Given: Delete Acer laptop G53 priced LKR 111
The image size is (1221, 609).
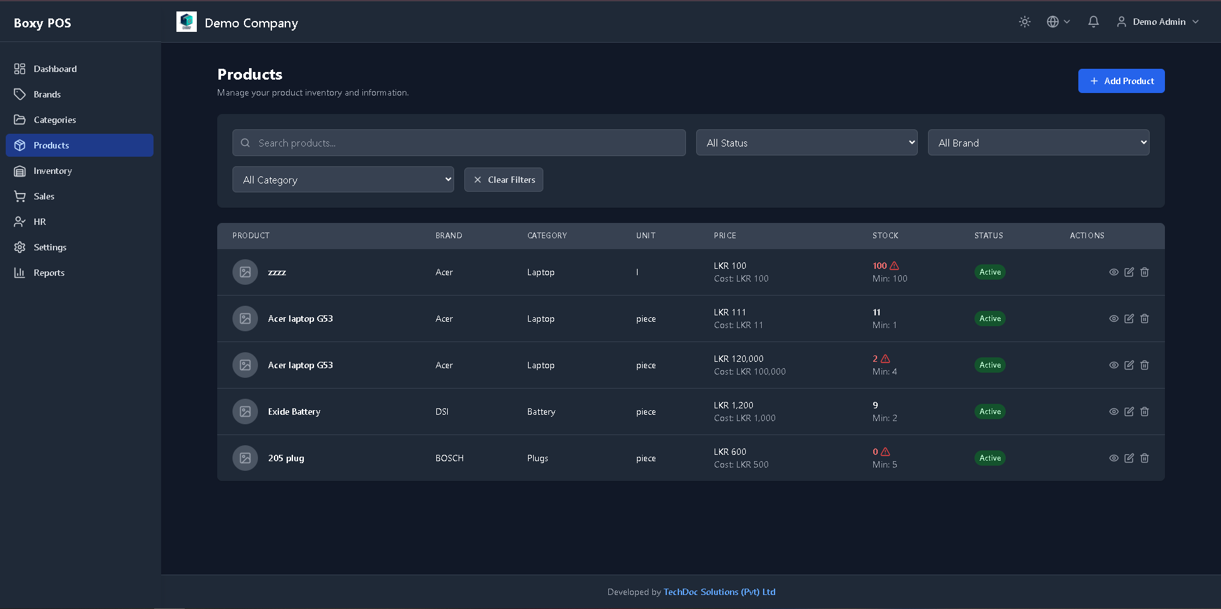Looking at the screenshot, I should pos(1145,319).
